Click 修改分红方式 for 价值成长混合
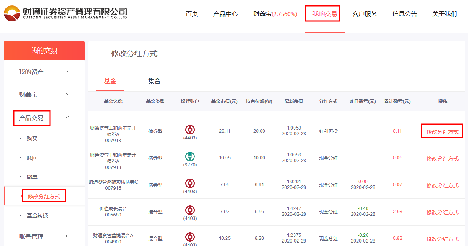Viewport: 468px width, 246px height. 443,212
